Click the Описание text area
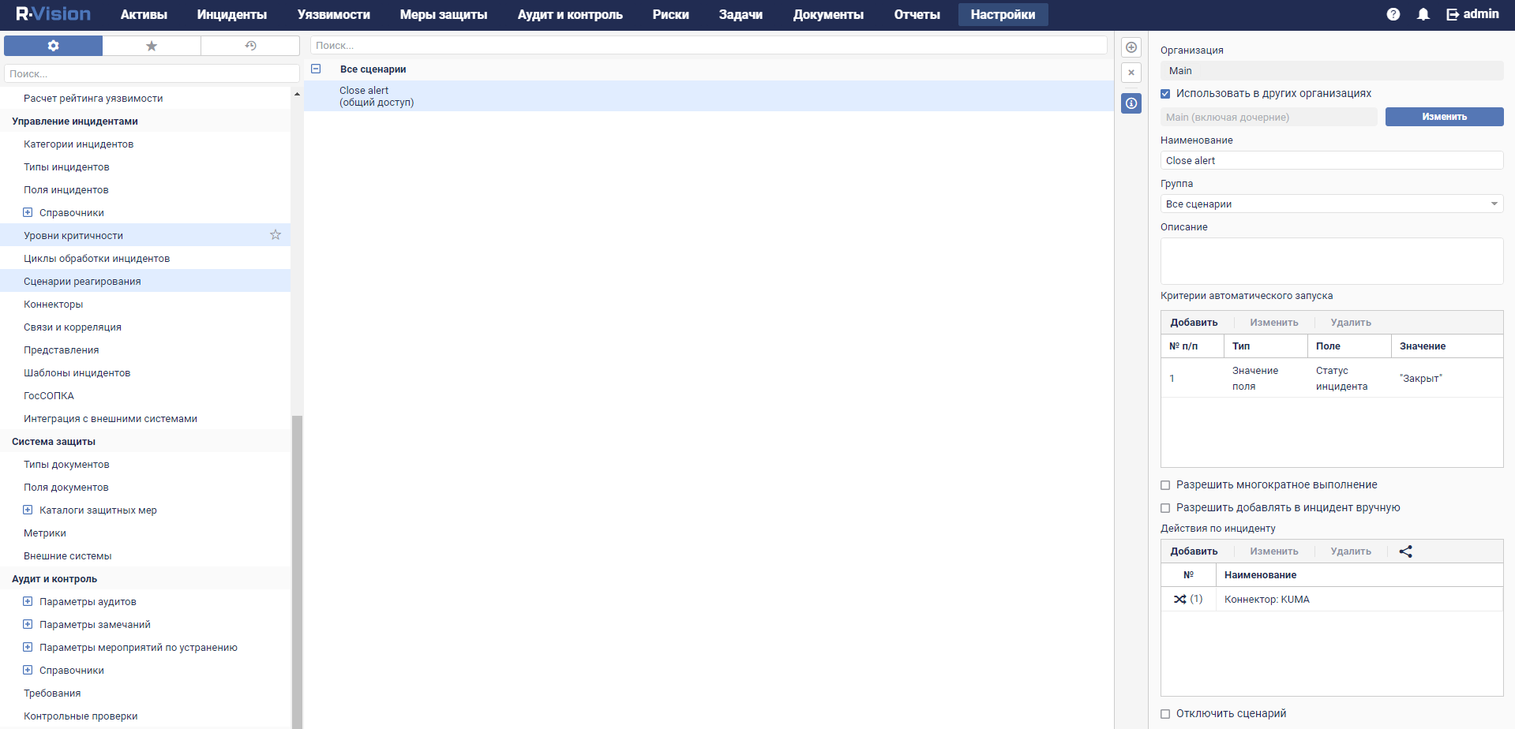The height and width of the screenshot is (729, 1515). 1332,261
